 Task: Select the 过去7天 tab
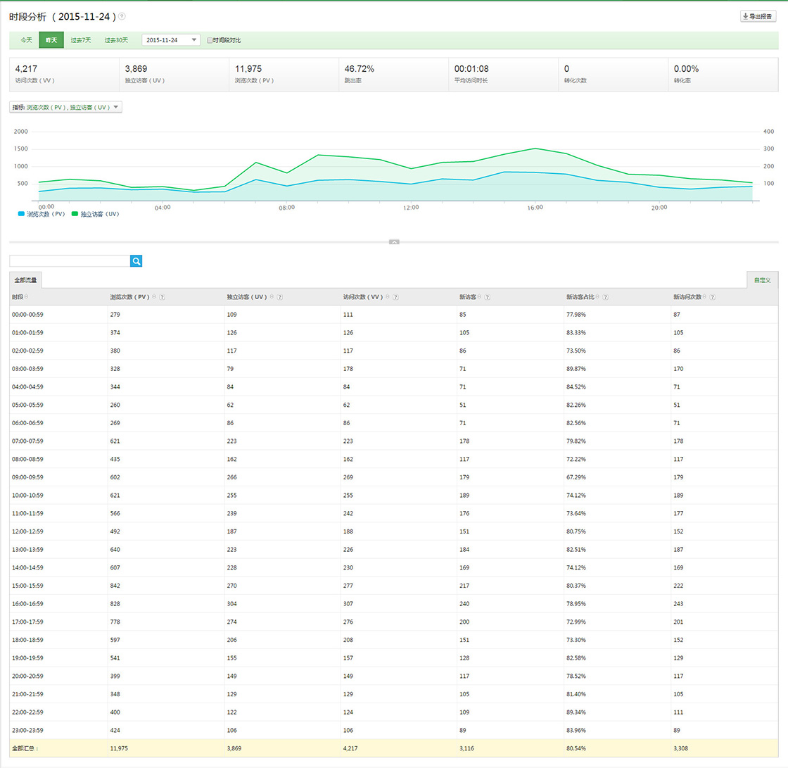pyautogui.click(x=80, y=40)
